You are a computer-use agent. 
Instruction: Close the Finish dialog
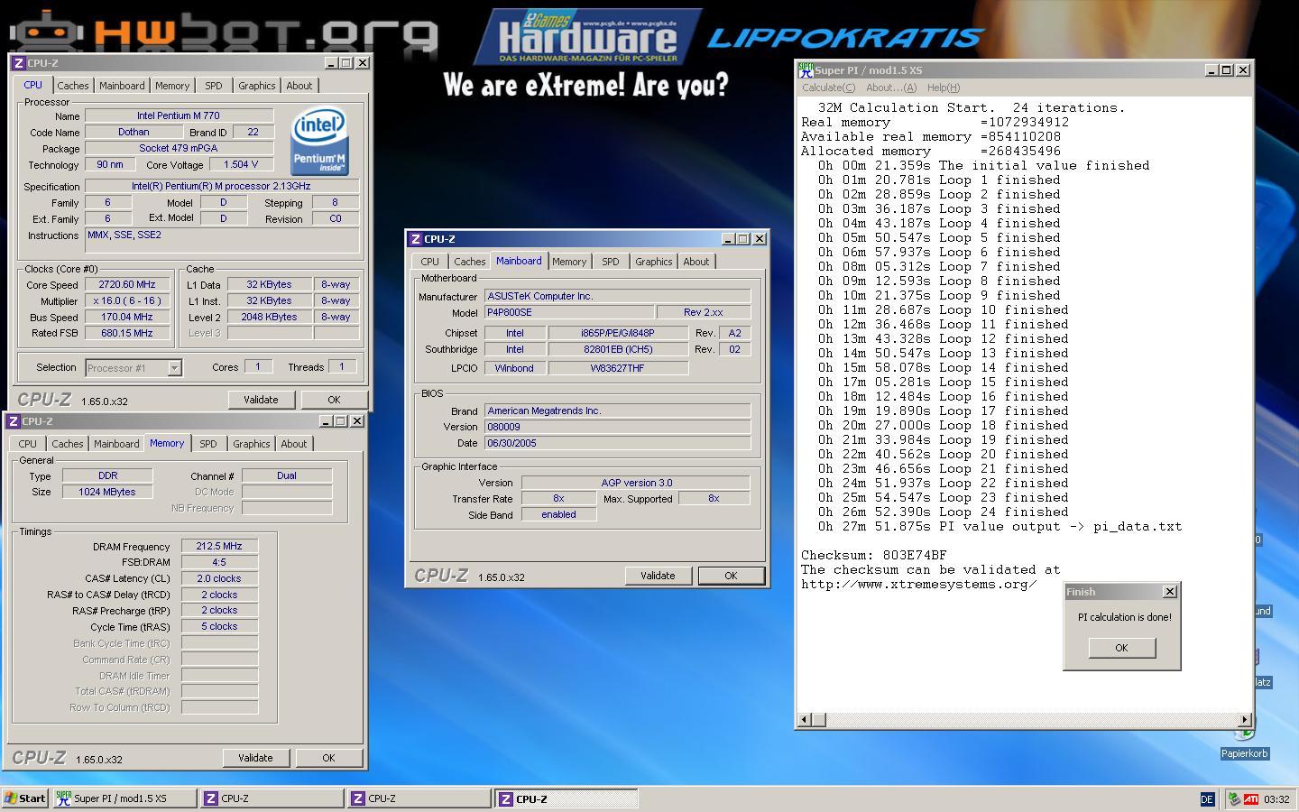pyautogui.click(x=1170, y=592)
